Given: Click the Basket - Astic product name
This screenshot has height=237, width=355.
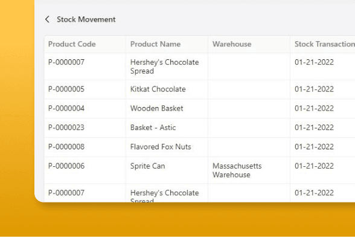Looking at the screenshot, I should (x=153, y=128).
